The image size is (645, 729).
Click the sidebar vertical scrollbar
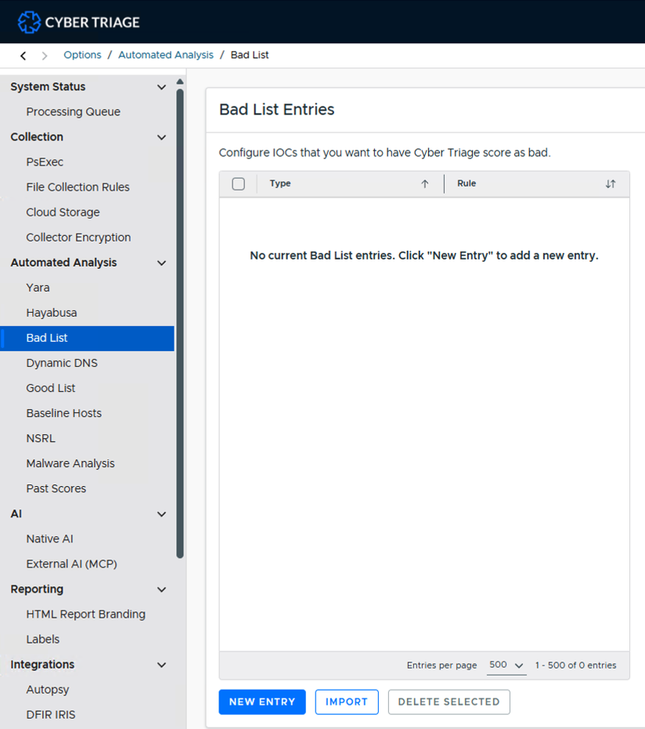pos(180,323)
